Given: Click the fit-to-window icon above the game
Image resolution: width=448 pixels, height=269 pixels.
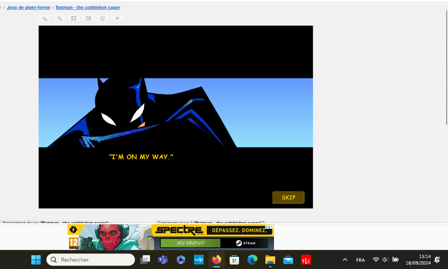Looking at the screenshot, I should pyautogui.click(x=73, y=18).
